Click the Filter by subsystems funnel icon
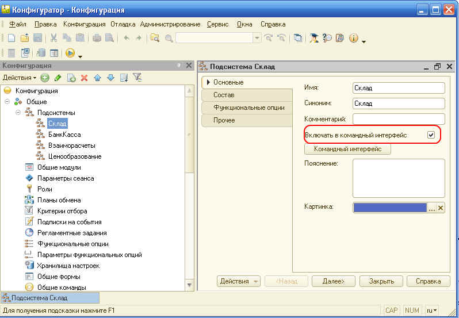Screen dimensions: 459x318 point(137,78)
